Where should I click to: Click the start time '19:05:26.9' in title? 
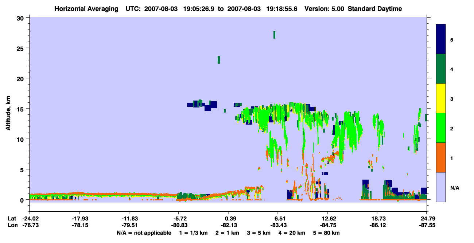[199, 9]
